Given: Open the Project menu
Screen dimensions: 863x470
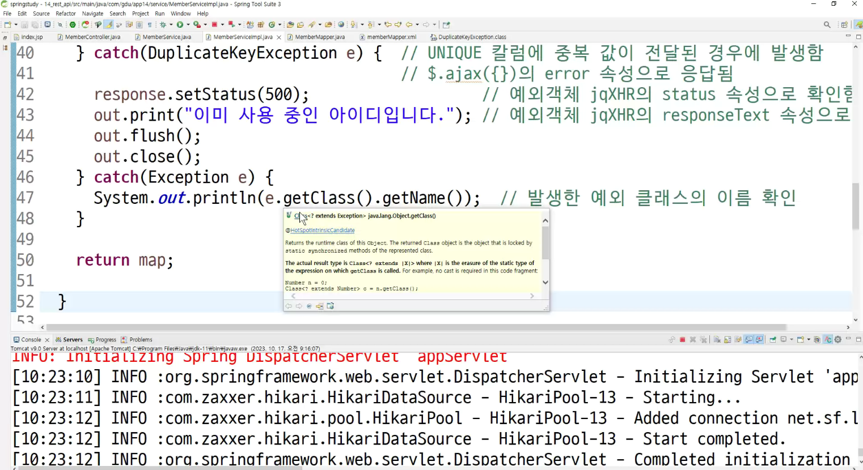Looking at the screenshot, I should [x=140, y=14].
